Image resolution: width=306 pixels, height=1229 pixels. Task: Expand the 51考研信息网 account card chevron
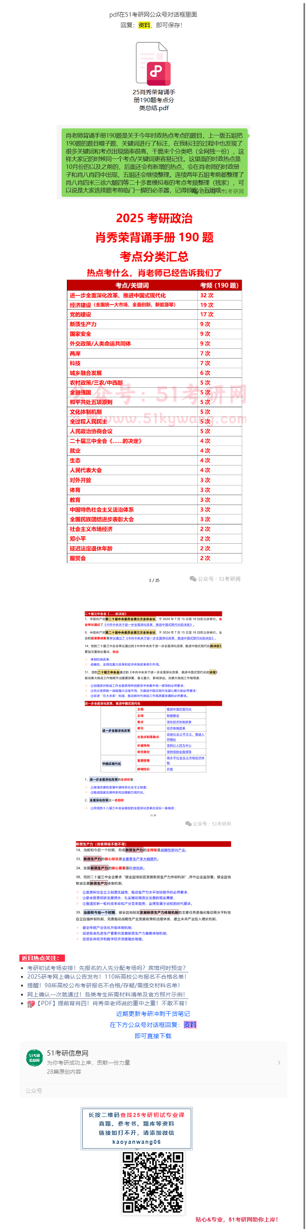point(279,1062)
